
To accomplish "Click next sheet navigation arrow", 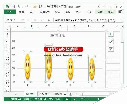I will [15, 94].
